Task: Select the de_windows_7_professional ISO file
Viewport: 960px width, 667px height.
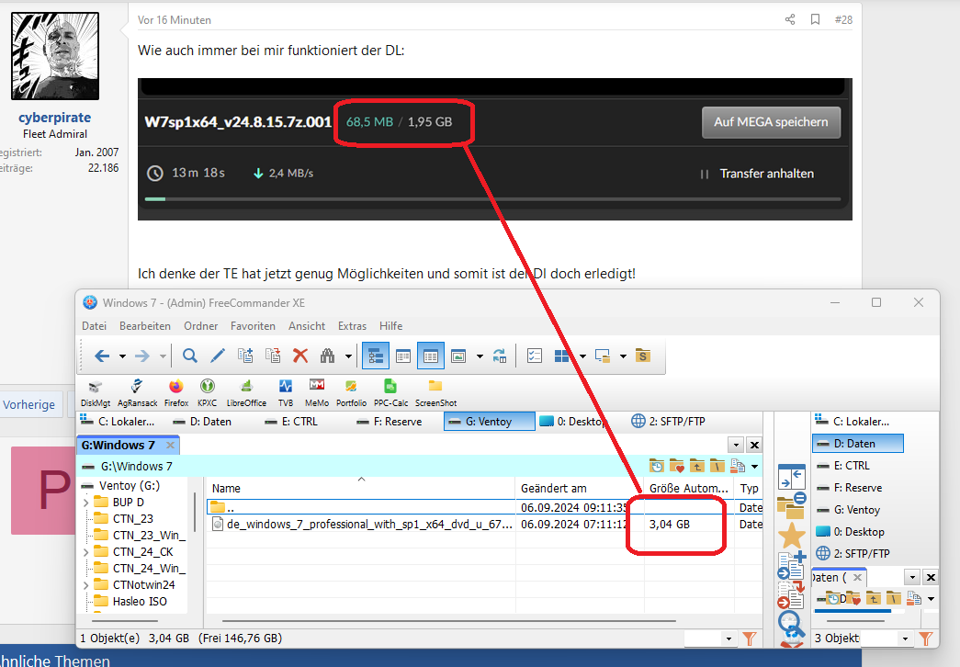Action: [370, 525]
